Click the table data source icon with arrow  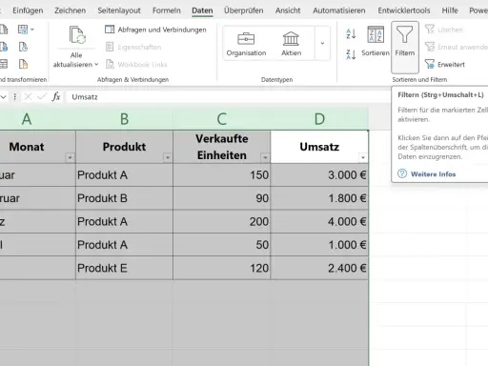point(26,30)
